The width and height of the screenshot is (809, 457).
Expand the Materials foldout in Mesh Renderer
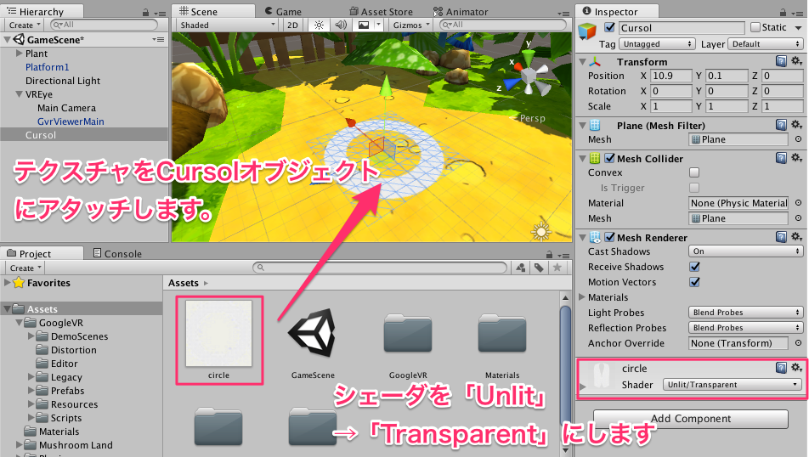pos(582,297)
